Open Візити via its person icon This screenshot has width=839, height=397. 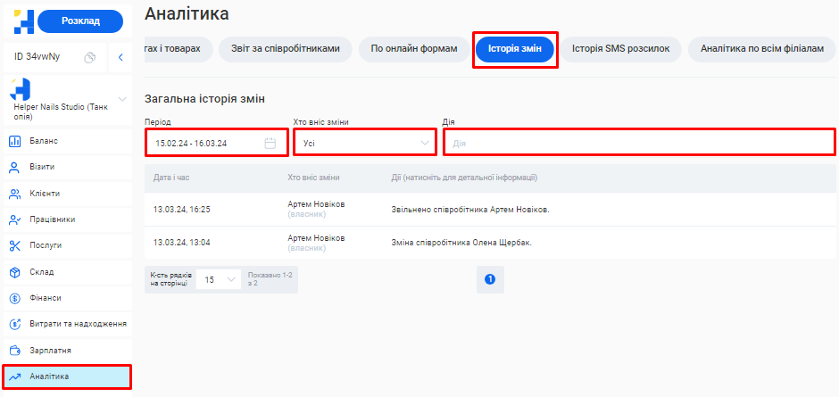(14, 167)
